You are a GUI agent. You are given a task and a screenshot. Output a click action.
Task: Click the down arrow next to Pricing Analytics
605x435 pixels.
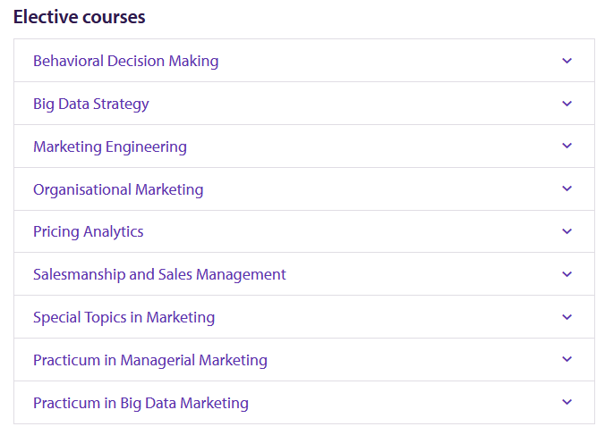click(x=567, y=231)
